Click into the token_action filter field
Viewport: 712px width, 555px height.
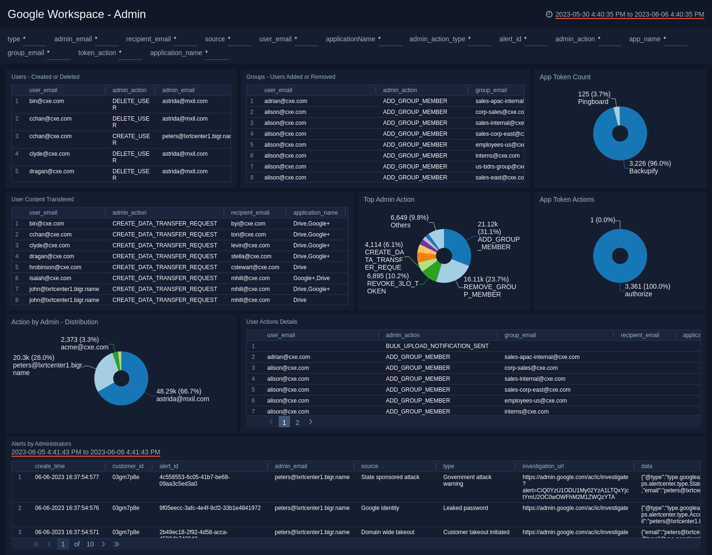point(131,56)
